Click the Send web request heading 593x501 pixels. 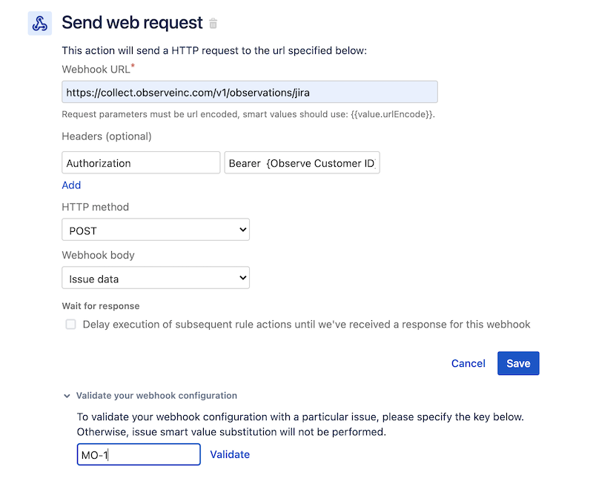pyautogui.click(x=133, y=23)
